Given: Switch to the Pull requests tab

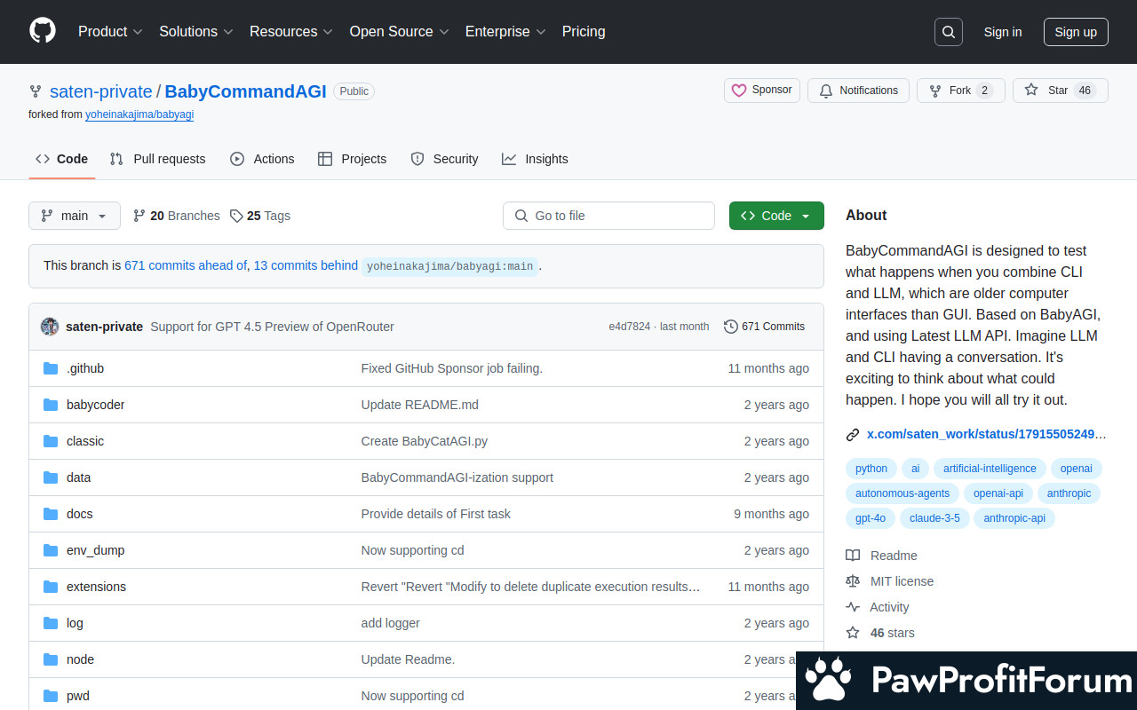Looking at the screenshot, I should tap(157, 159).
